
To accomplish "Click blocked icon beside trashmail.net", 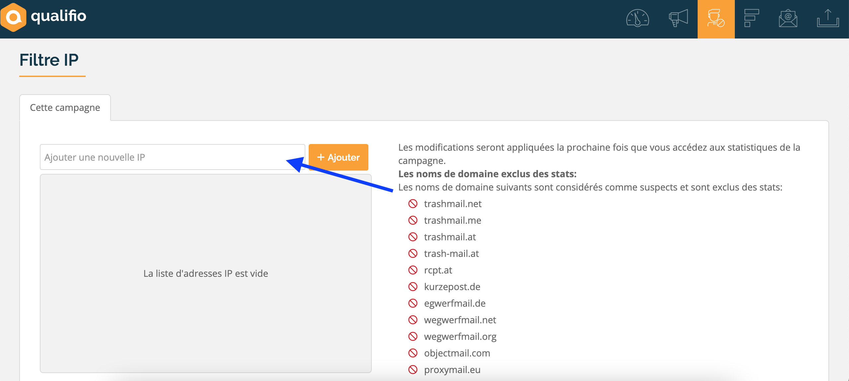I will (413, 204).
